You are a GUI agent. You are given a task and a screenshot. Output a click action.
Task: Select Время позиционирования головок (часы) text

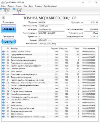(x=28, y=117)
